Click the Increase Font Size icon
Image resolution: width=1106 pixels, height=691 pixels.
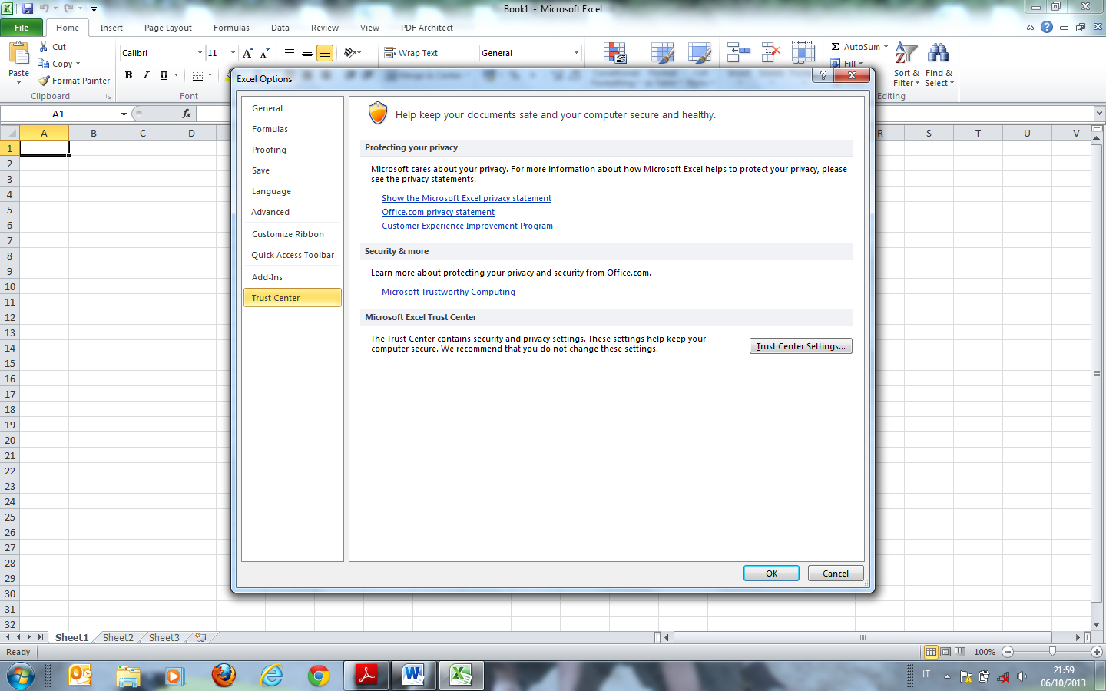[247, 53]
